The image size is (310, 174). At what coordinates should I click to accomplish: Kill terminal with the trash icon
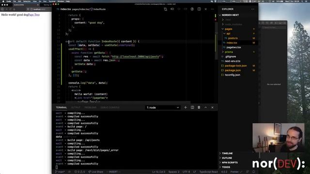pyautogui.click(x=199, y=107)
